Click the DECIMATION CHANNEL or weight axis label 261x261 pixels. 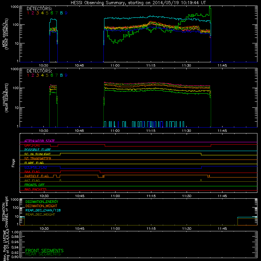5,212
